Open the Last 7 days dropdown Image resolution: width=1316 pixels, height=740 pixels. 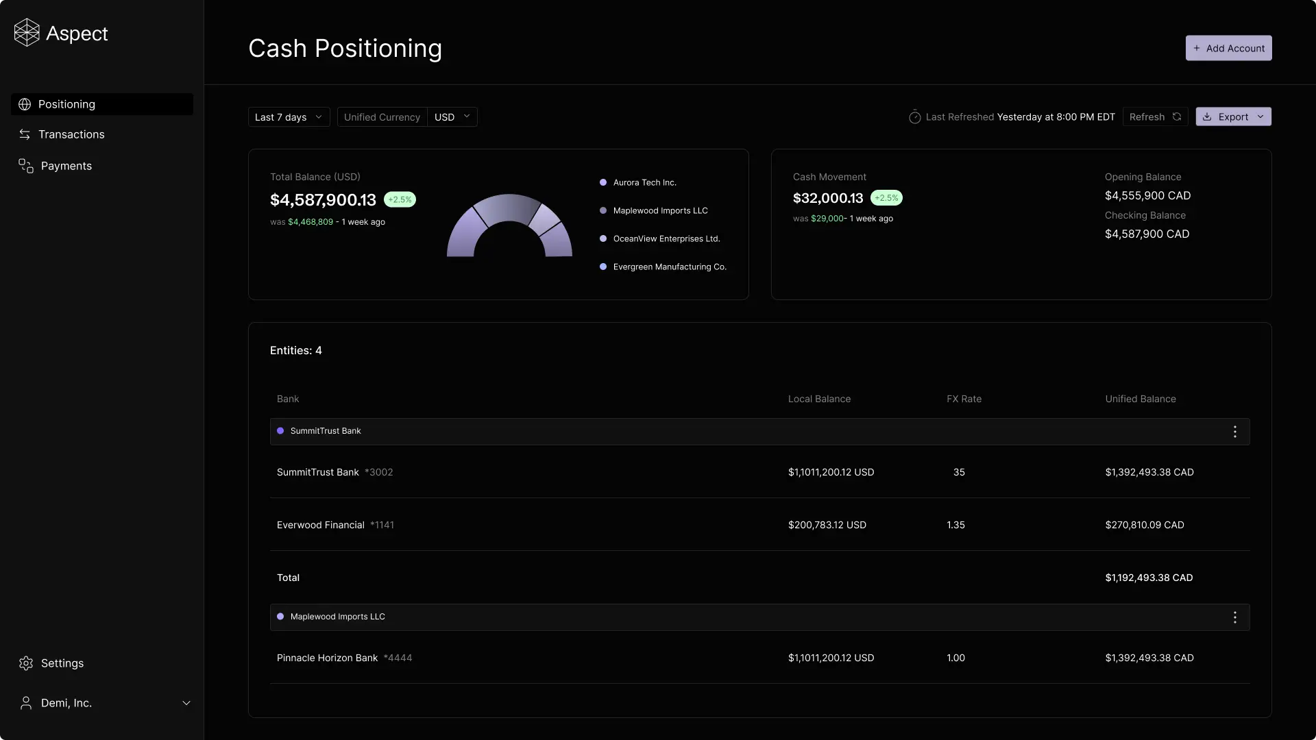pos(288,116)
